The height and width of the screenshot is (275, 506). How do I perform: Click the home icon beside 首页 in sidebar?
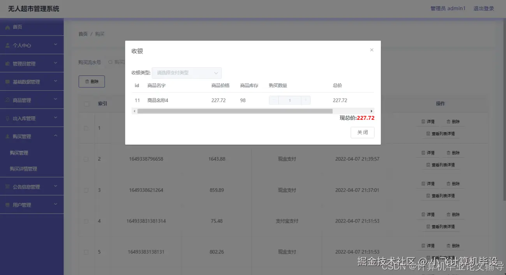(x=7, y=27)
